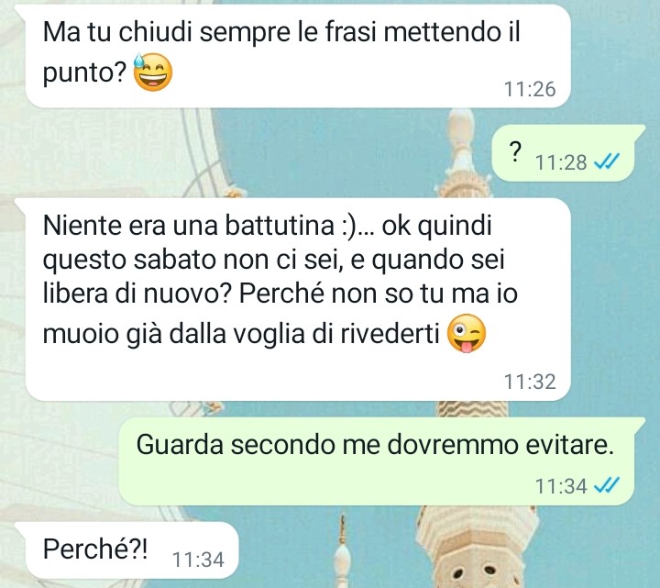Image resolution: width=660 pixels, height=588 pixels.
Task: Tap the 'Guarda secondo me dovremmo evitare.' message
Action: point(382,461)
